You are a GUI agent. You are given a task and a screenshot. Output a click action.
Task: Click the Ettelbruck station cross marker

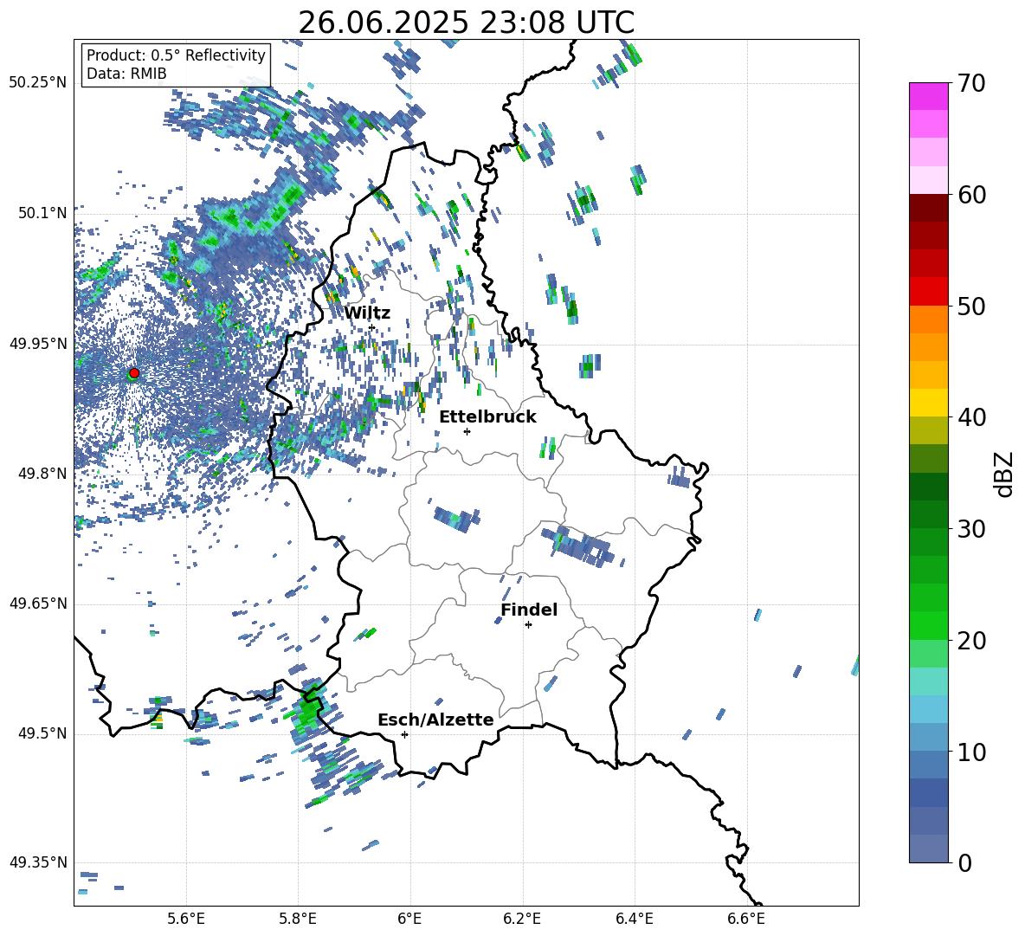[467, 431]
